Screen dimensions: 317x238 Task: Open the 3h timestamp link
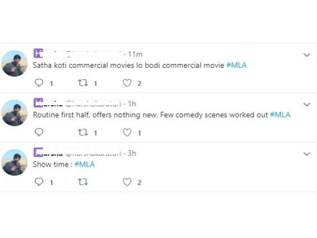(132, 153)
